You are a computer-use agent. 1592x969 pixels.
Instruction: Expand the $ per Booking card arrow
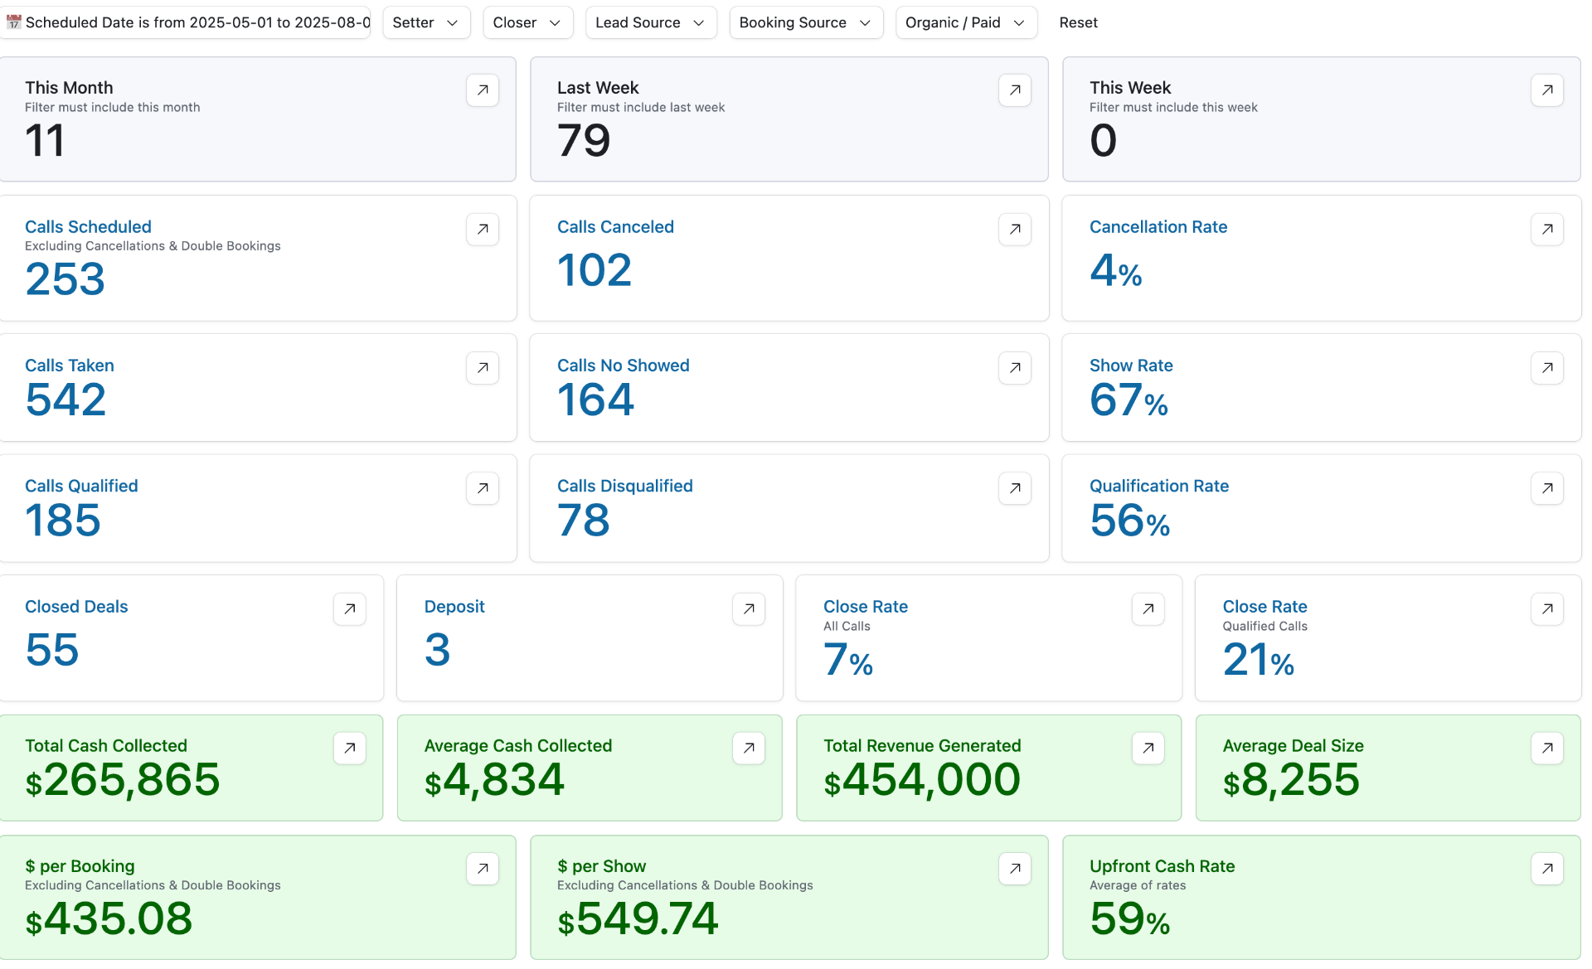[483, 869]
